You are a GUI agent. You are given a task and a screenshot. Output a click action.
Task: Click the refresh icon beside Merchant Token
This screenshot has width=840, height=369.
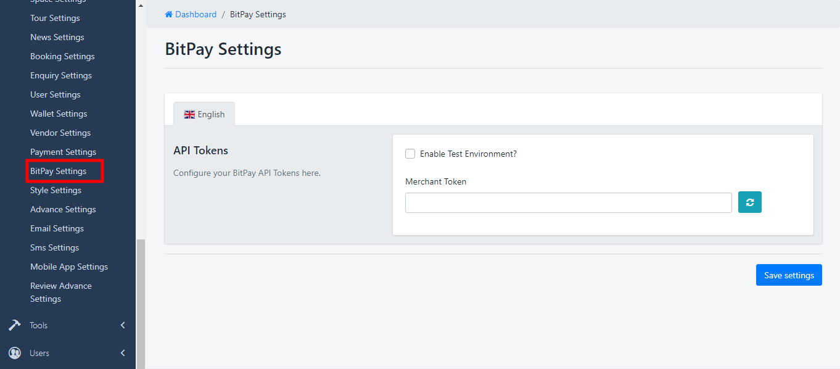(749, 202)
